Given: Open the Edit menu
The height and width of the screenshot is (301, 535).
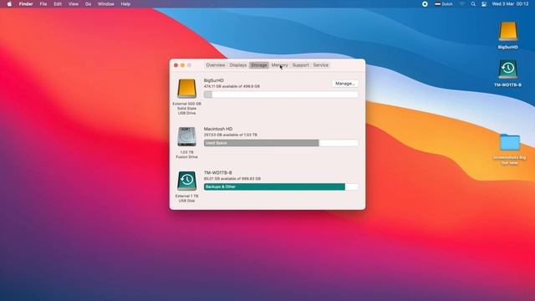Looking at the screenshot, I should [58, 4].
